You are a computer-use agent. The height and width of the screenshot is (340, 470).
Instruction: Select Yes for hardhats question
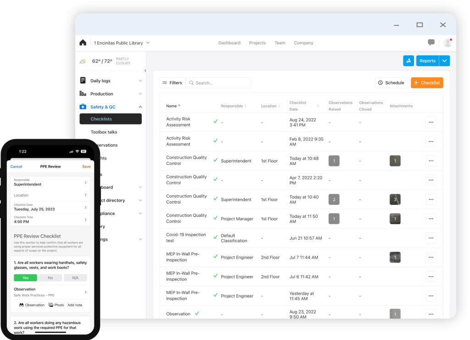tap(25, 278)
